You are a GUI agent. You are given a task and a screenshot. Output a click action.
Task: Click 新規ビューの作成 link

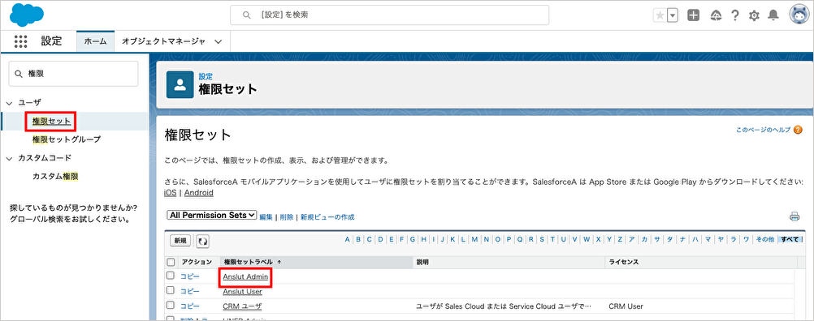coord(327,217)
